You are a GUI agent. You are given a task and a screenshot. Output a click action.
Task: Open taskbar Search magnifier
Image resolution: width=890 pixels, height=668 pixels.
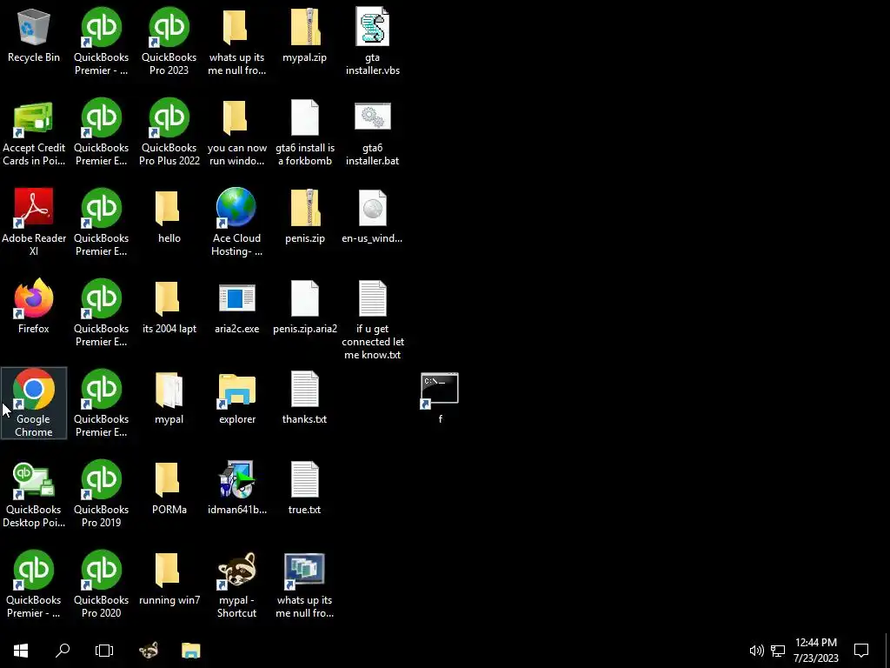click(63, 650)
